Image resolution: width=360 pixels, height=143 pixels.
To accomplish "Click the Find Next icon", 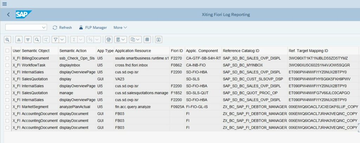I will 46,39.
